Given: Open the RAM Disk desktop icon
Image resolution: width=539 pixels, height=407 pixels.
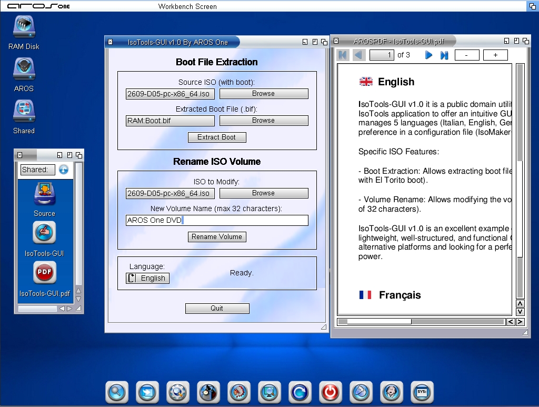Looking at the screenshot, I should [x=24, y=27].
